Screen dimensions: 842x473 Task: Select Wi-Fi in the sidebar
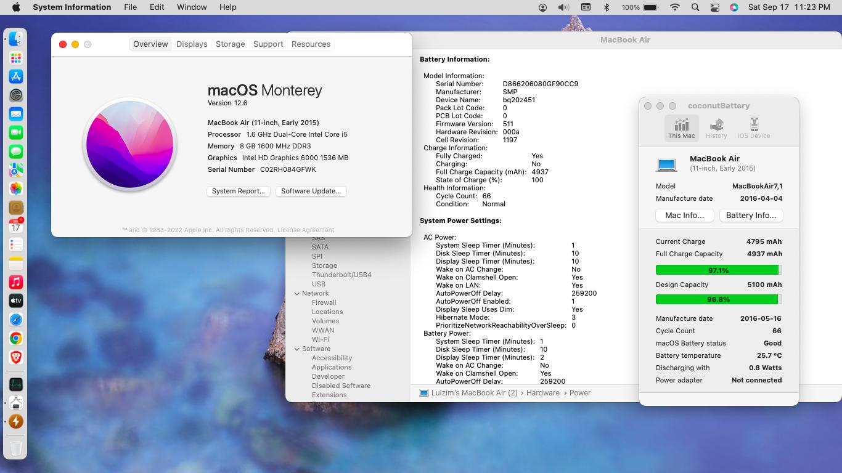coord(321,340)
